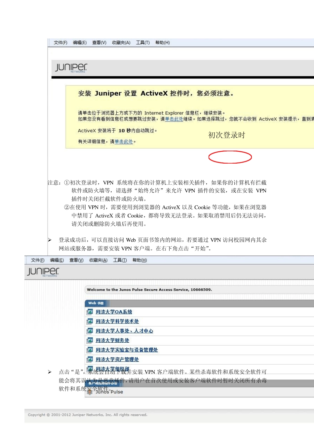The height and width of the screenshot is (445, 314).
Task: Open the 同济大学实验室与设备管理处 bookmark link
Action: coord(127,350)
